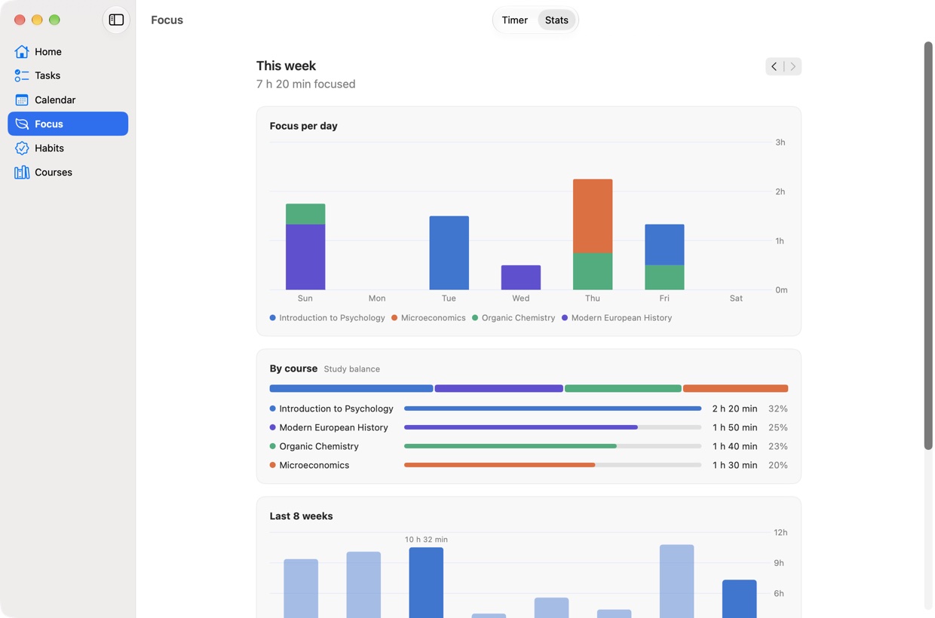The height and width of the screenshot is (618, 935).
Task: Click the Calendar icon in sidebar
Action: pyautogui.click(x=22, y=99)
